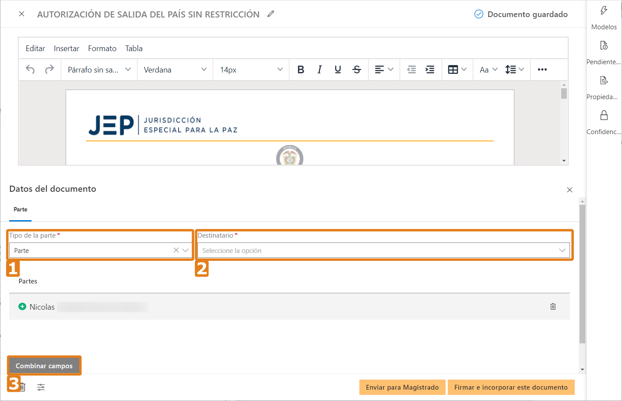This screenshot has height=401, width=622.
Task: Open the Formato menu
Action: tap(102, 48)
